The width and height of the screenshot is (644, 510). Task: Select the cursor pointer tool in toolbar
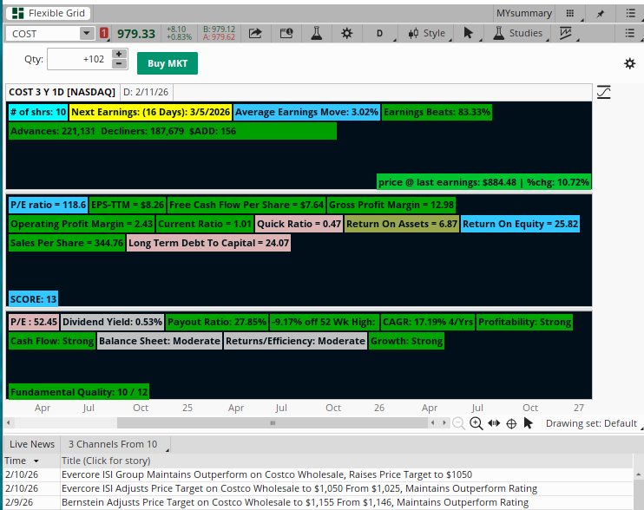tap(469, 33)
